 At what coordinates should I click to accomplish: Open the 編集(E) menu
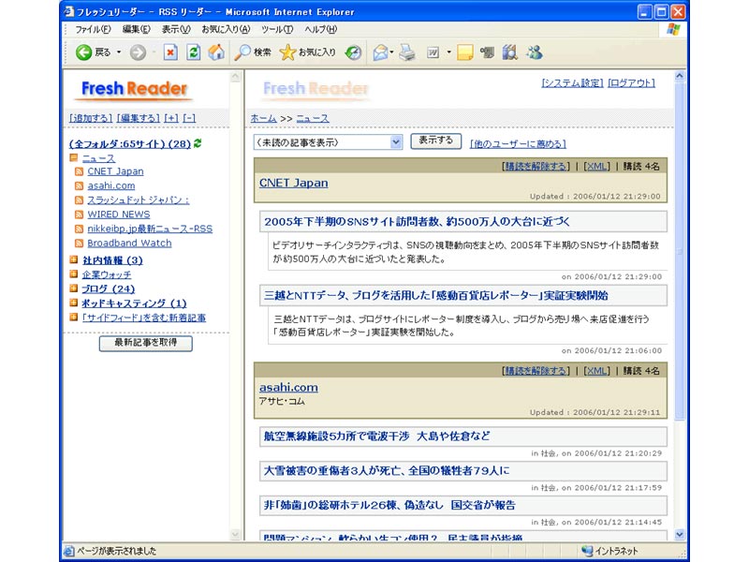click(136, 29)
